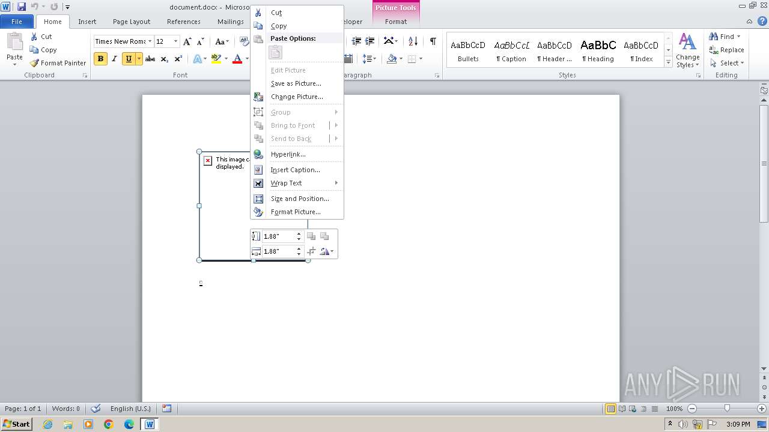Open the Clipboard dialog launcher
769x432 pixels.
click(85, 76)
